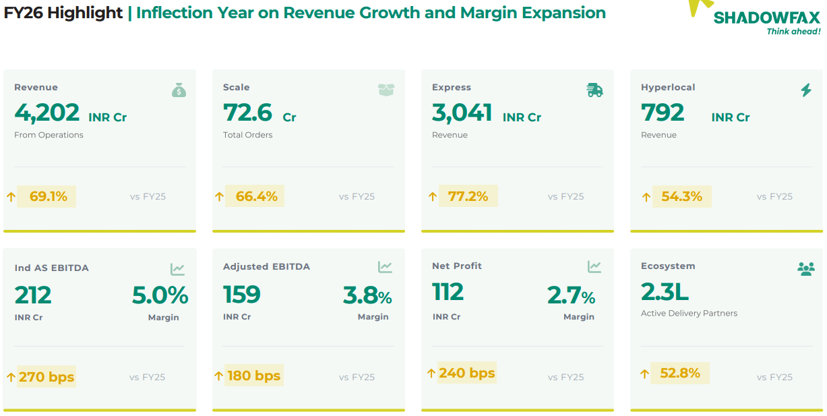Click the up arrow beside 240 bps
This screenshot has width=827, height=416.
(431, 374)
